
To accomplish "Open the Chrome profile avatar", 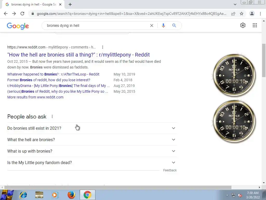I will (x=252, y=14).
